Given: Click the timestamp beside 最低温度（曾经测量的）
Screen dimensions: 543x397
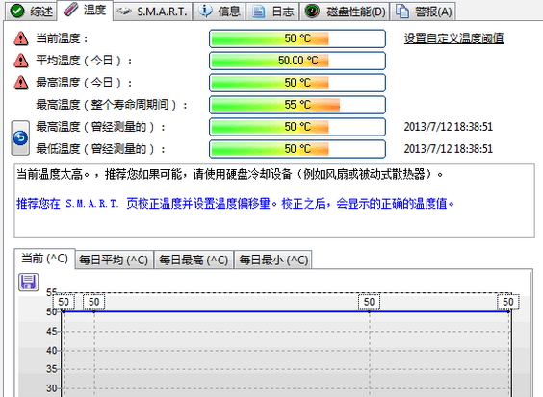Looking at the screenshot, I should pyautogui.click(x=448, y=149).
